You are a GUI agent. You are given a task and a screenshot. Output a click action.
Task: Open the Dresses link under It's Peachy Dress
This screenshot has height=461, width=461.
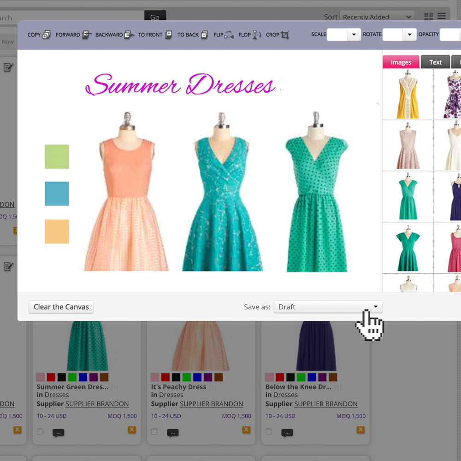[171, 395]
